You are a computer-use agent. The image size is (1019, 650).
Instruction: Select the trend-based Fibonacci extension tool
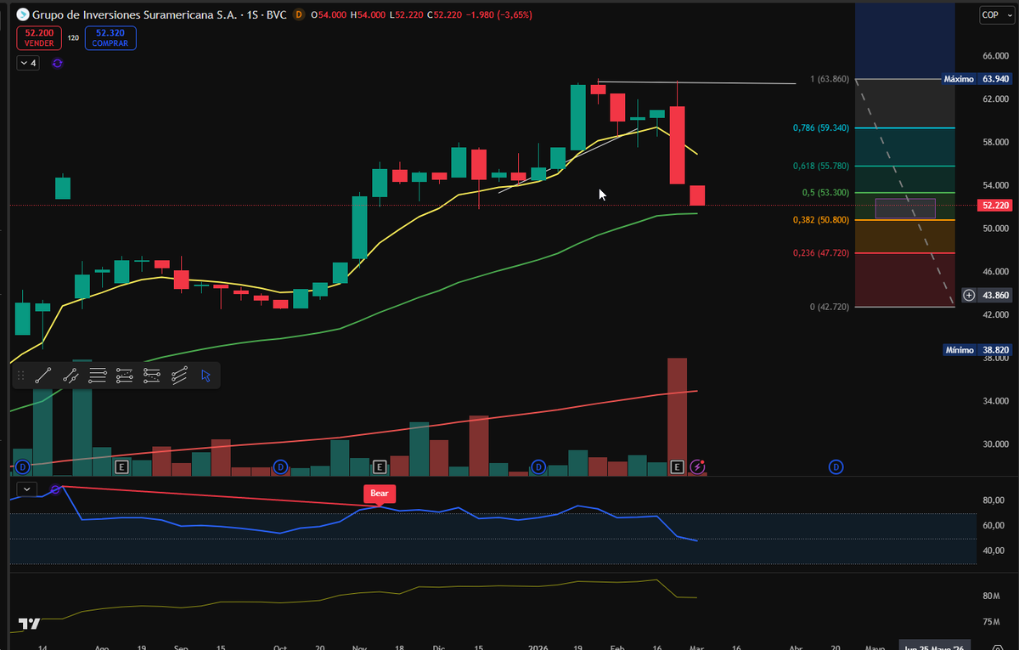[152, 376]
